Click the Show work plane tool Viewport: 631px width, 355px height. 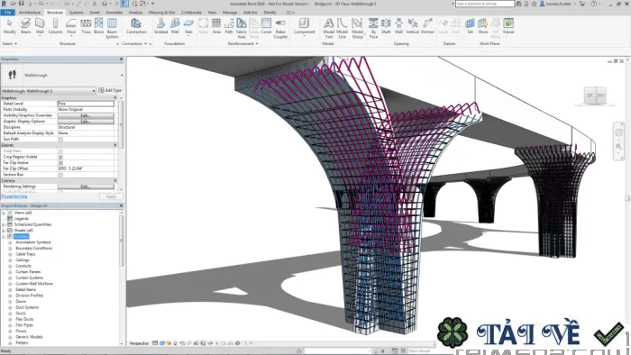pos(483,26)
